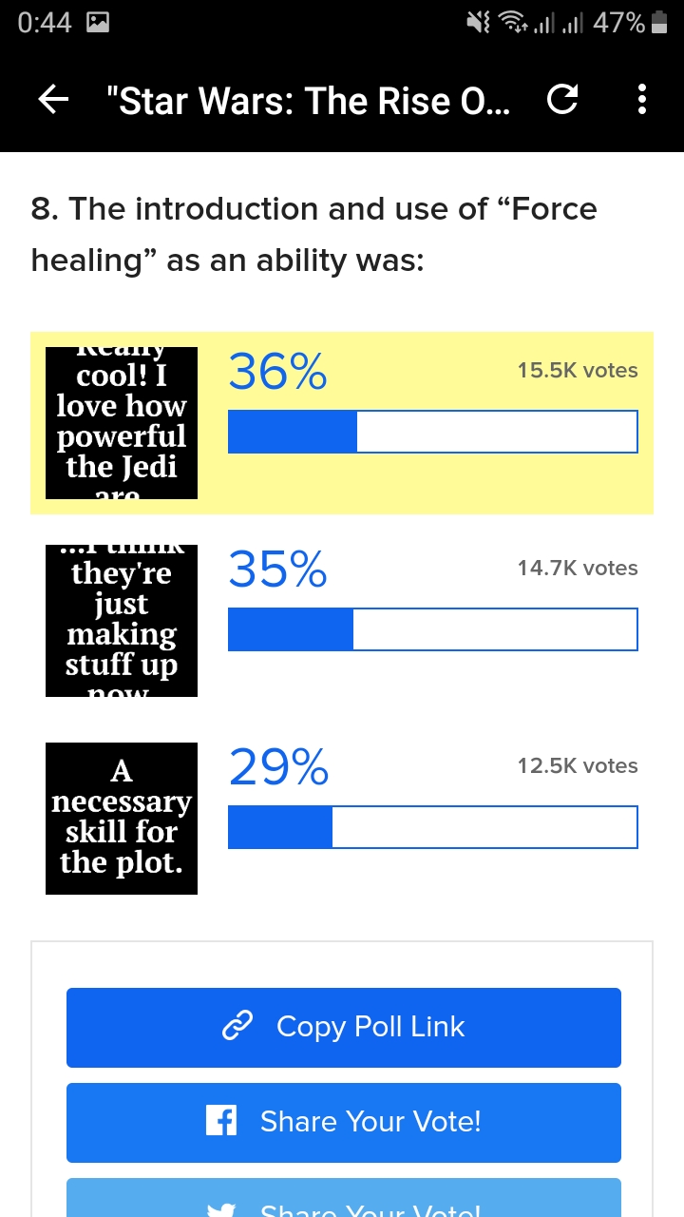Tap the Wi-Fi signal icon
Viewport: 684px width, 1217px height.
(512, 23)
